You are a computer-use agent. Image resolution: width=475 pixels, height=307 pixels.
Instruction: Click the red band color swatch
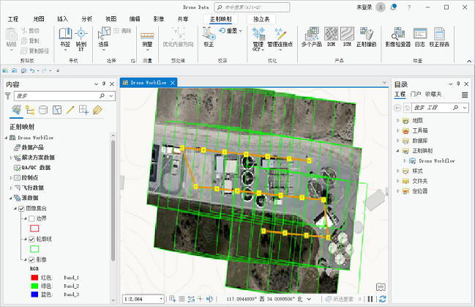[36, 278]
